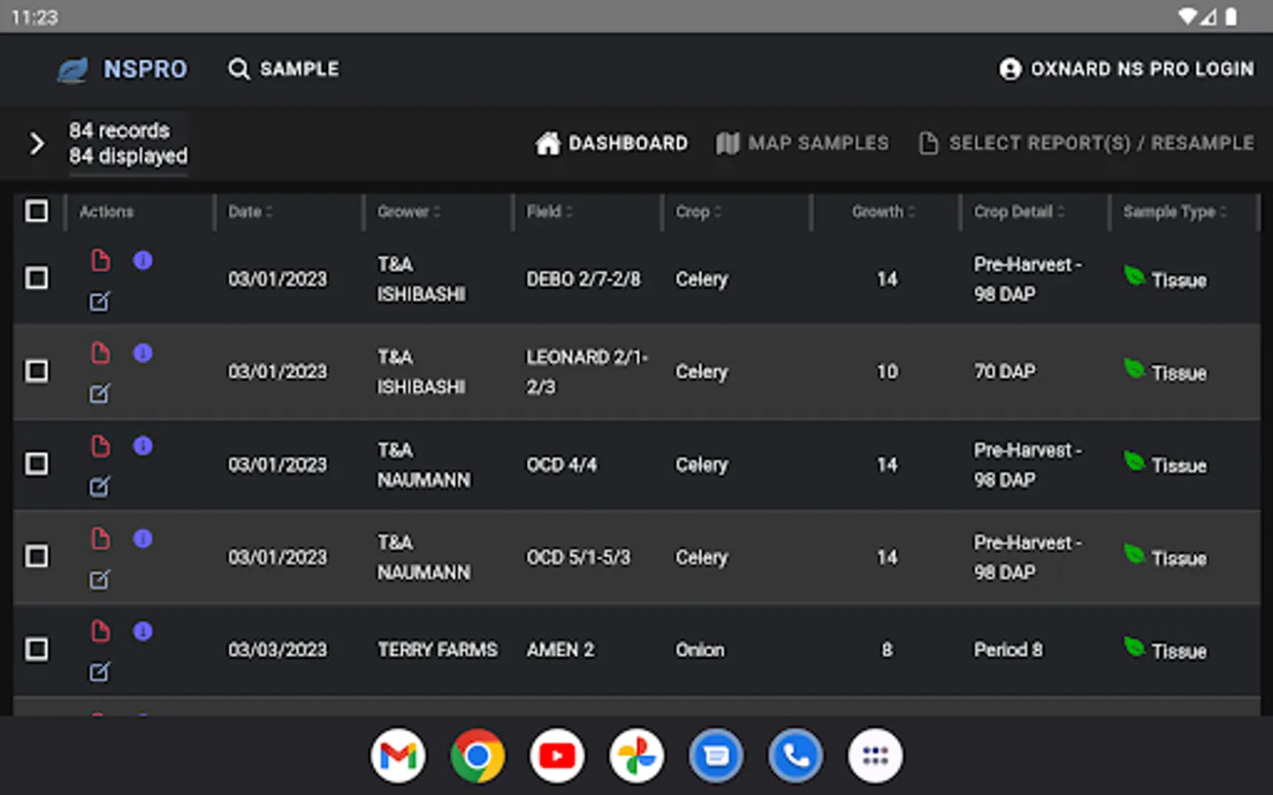1273x795 pixels.
Task: Open PDF report for DEBO 2/7-2/8 row
Action: (101, 261)
